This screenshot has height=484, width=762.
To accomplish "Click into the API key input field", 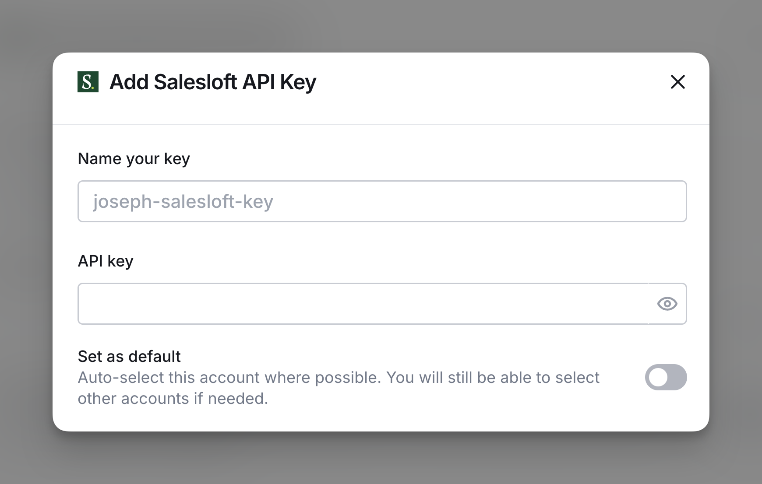I will point(363,304).
